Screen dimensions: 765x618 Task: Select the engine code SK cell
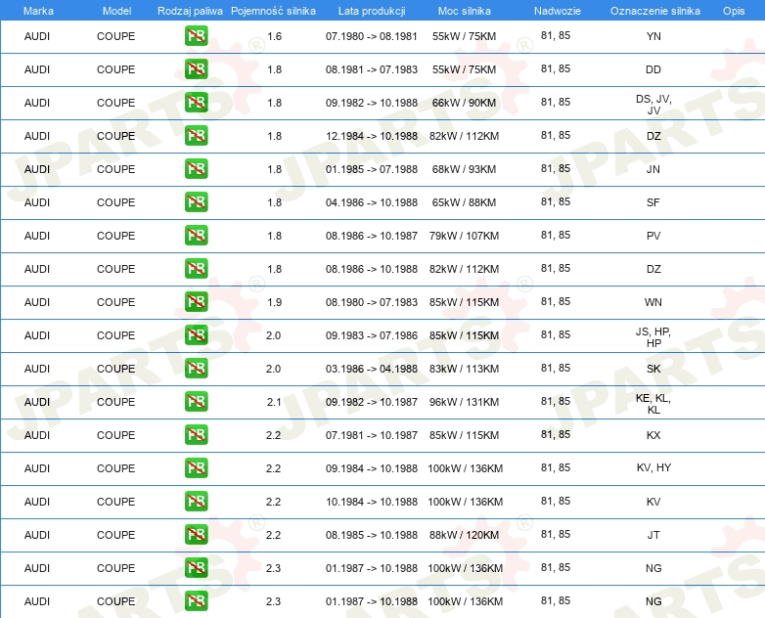point(653,369)
